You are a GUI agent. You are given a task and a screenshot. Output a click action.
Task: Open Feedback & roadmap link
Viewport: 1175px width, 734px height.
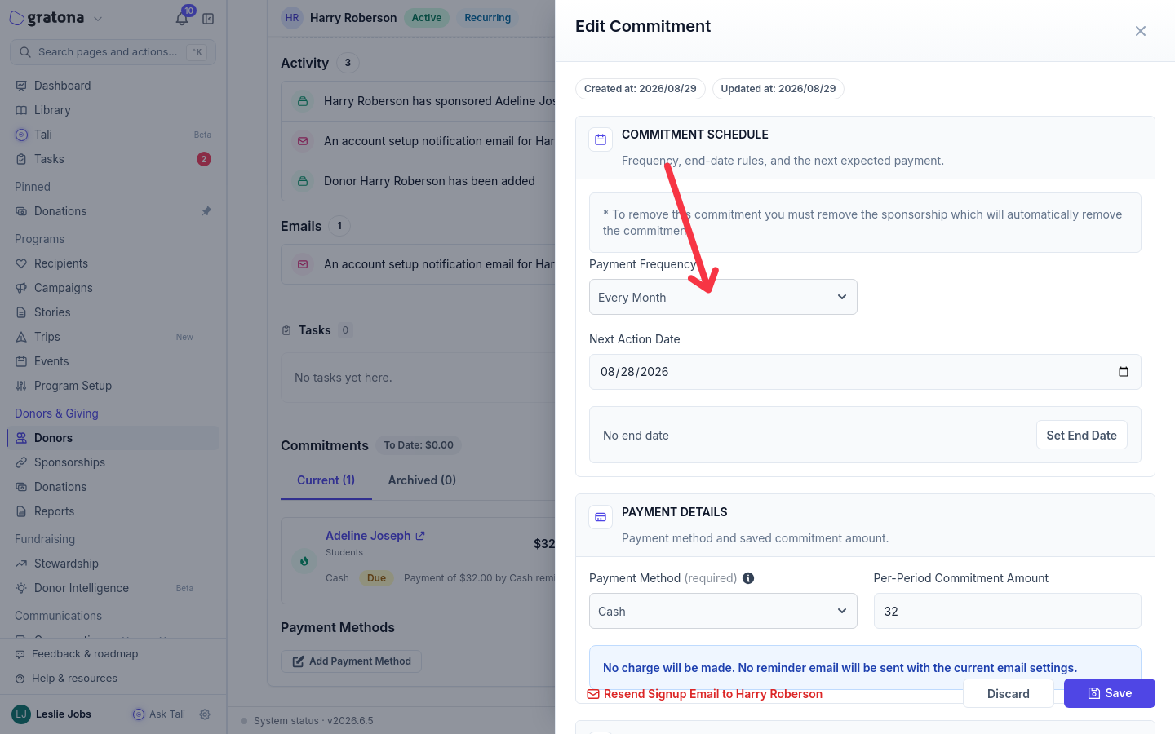click(x=77, y=654)
